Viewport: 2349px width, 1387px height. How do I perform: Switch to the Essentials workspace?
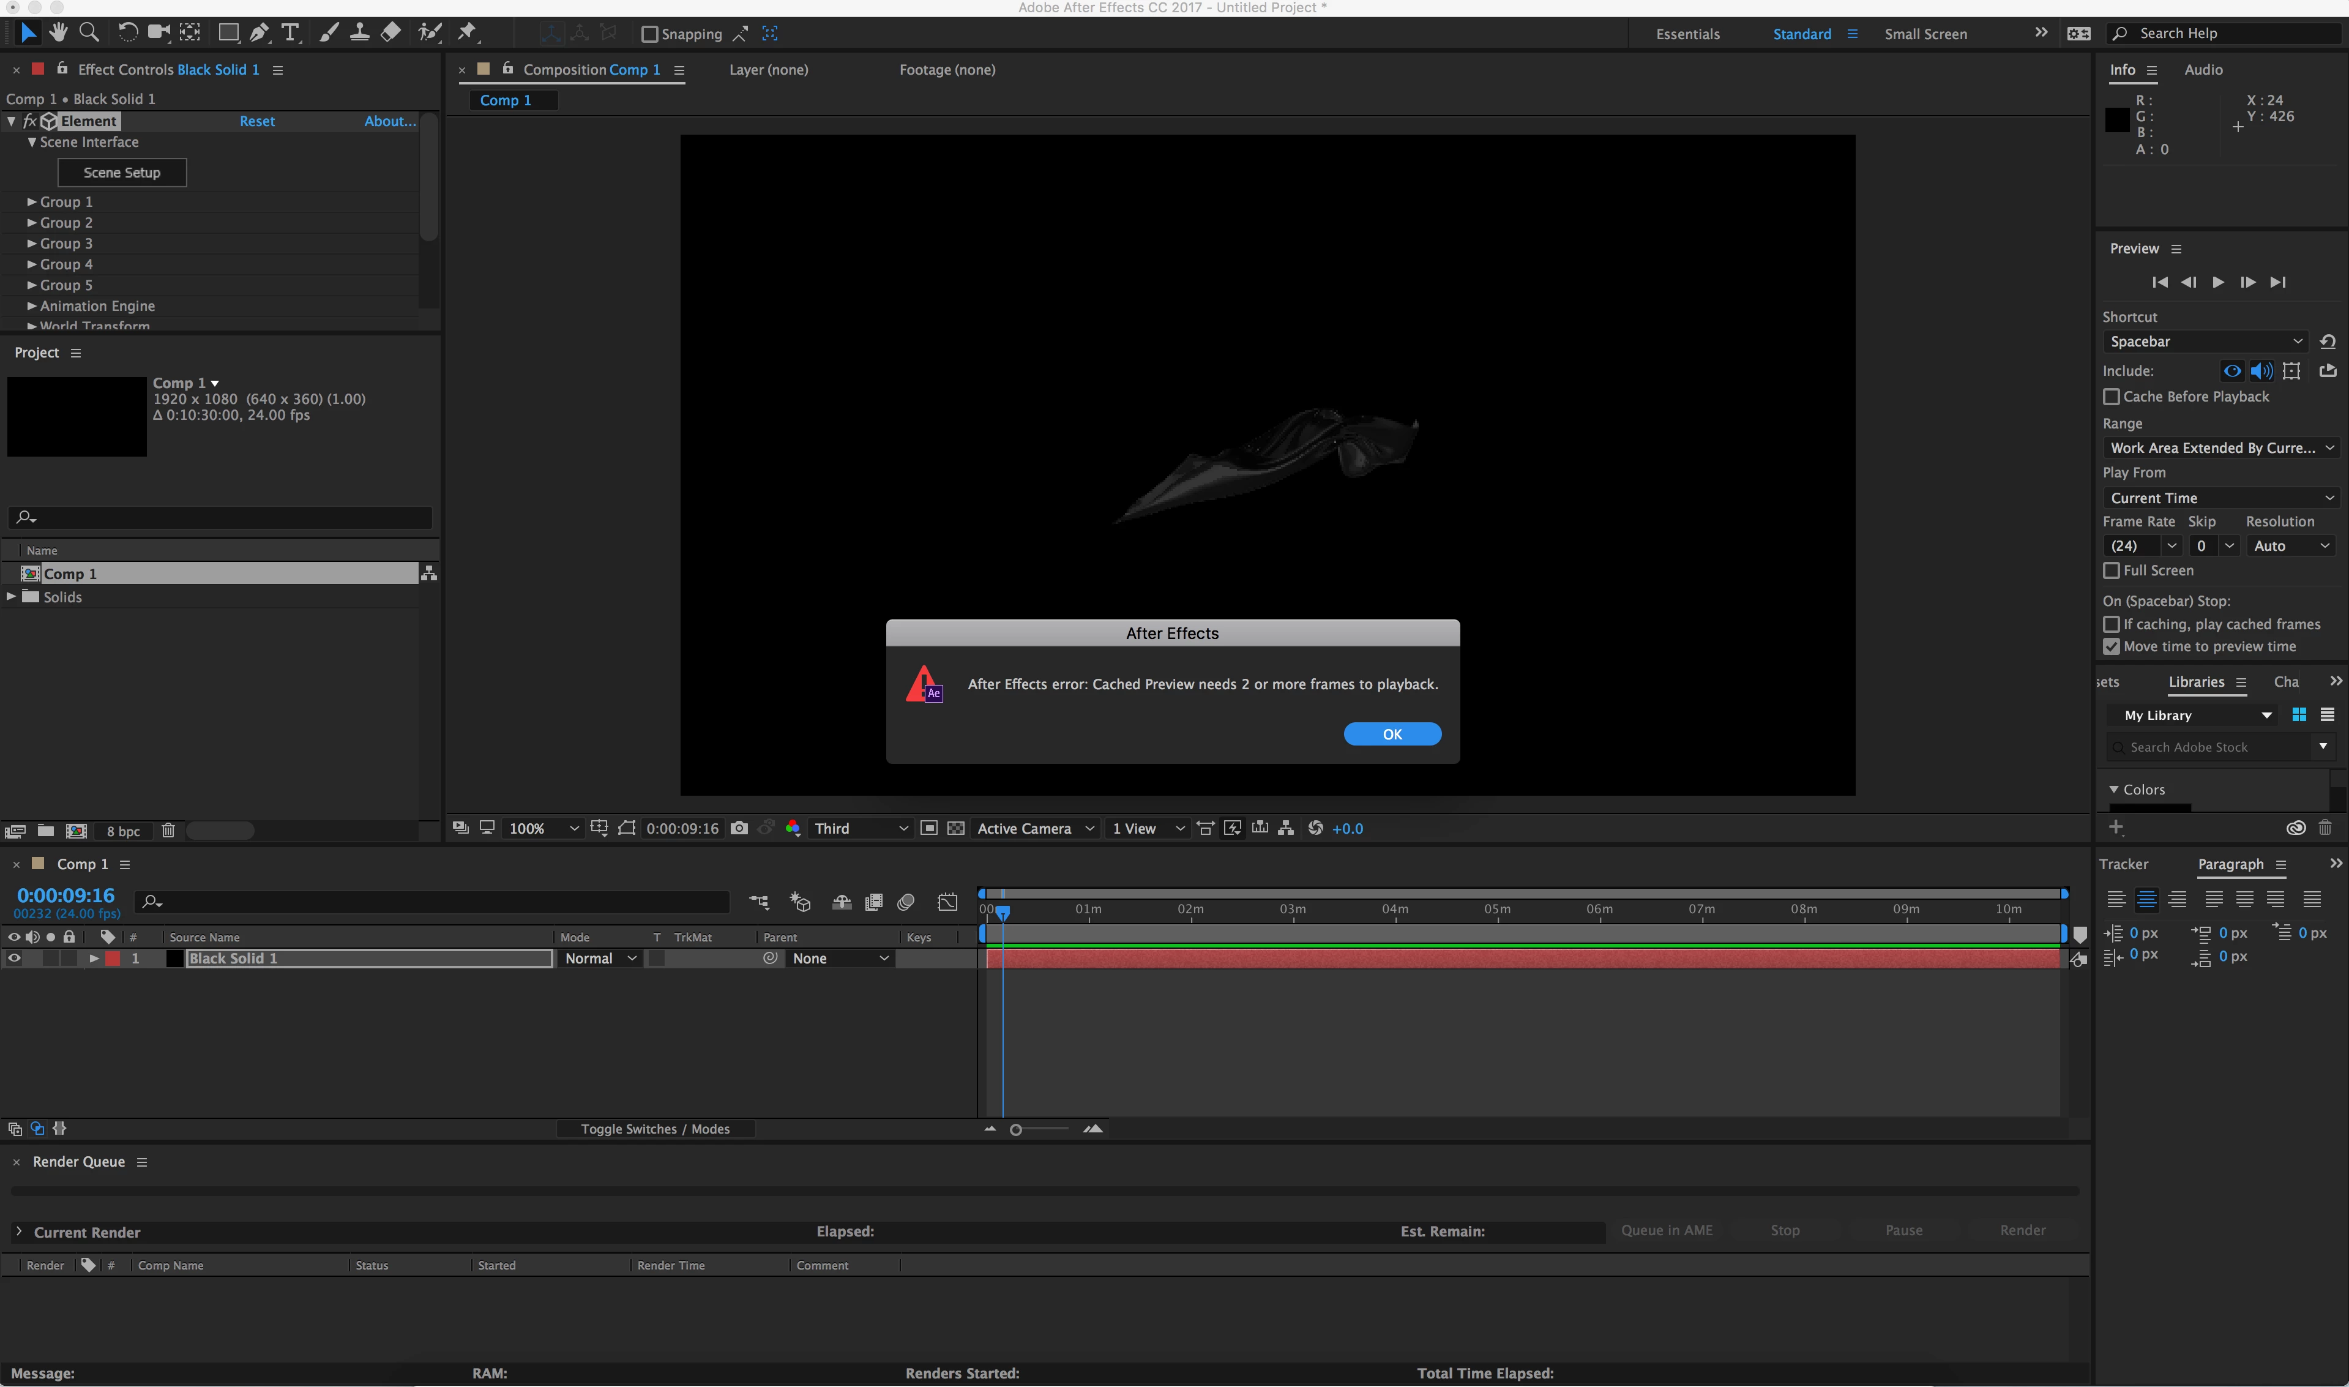point(1687,34)
